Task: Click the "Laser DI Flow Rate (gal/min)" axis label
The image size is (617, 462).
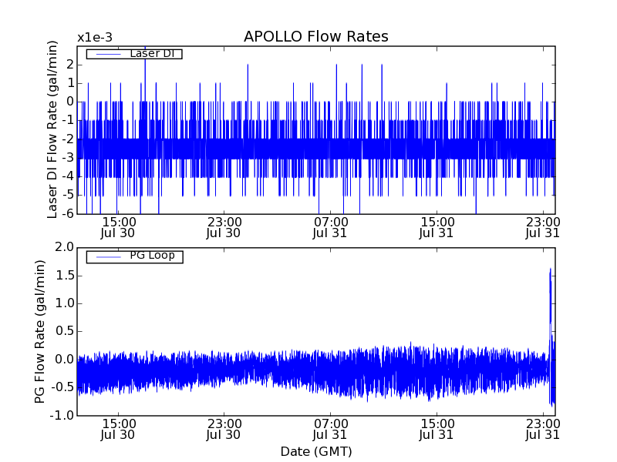Action: pyautogui.click(x=52, y=129)
